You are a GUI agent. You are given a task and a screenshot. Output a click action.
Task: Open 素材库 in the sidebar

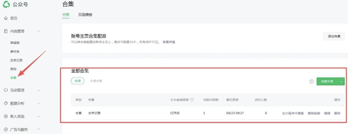tap(15, 52)
